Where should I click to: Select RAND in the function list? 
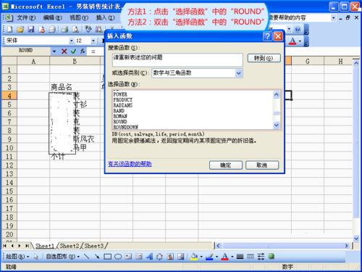tap(119, 111)
